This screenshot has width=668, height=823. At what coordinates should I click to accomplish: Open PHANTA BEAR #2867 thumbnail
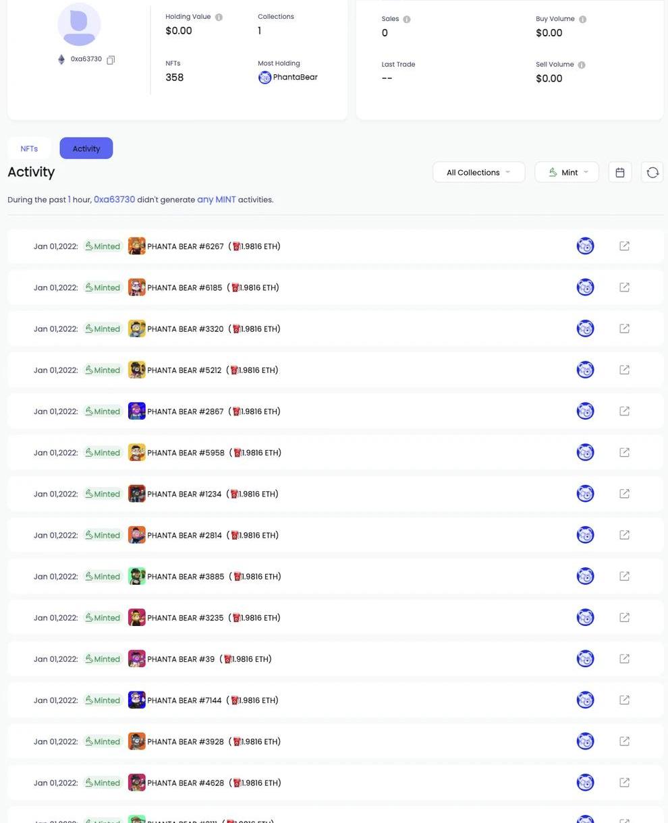[x=137, y=412]
